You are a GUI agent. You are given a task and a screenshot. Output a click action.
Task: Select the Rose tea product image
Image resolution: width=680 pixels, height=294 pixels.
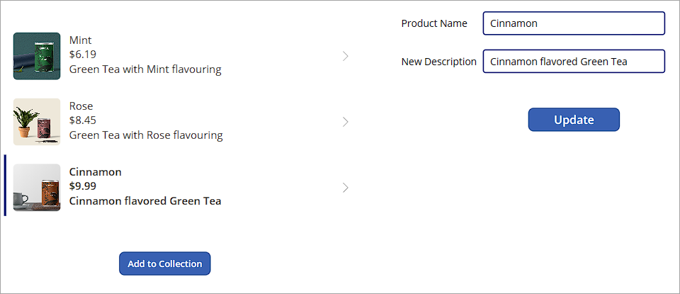37,122
